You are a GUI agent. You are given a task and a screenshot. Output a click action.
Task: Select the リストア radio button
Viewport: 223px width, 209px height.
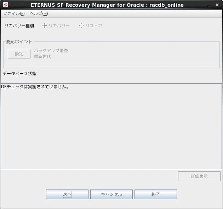click(x=91, y=26)
